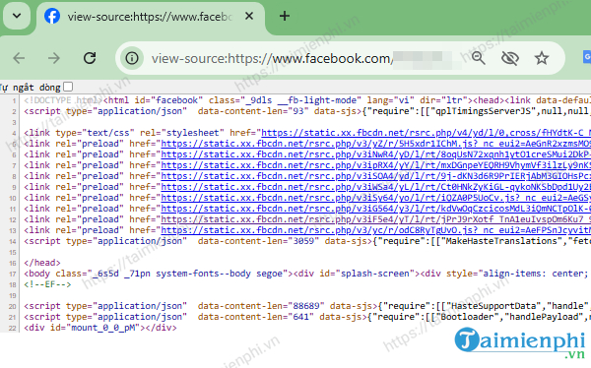This screenshot has width=591, height=368.
Task: Go back to previous page
Action: click(19, 58)
